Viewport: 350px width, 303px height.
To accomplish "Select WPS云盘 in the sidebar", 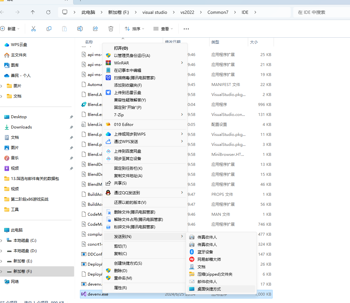I will click(19, 44).
